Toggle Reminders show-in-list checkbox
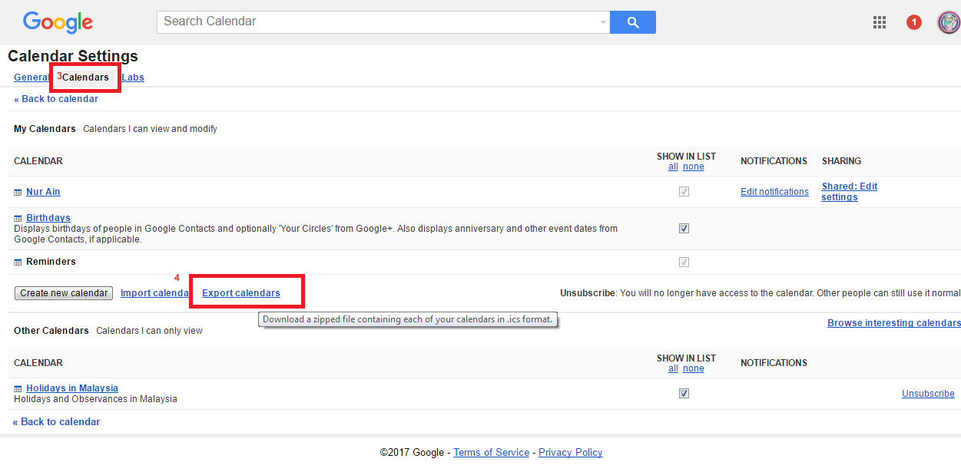This screenshot has width=961, height=472. pos(684,262)
